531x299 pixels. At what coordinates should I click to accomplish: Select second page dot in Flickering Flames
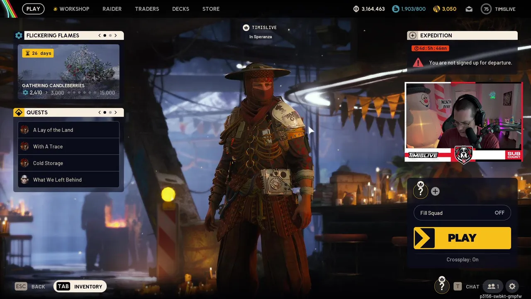110,35
